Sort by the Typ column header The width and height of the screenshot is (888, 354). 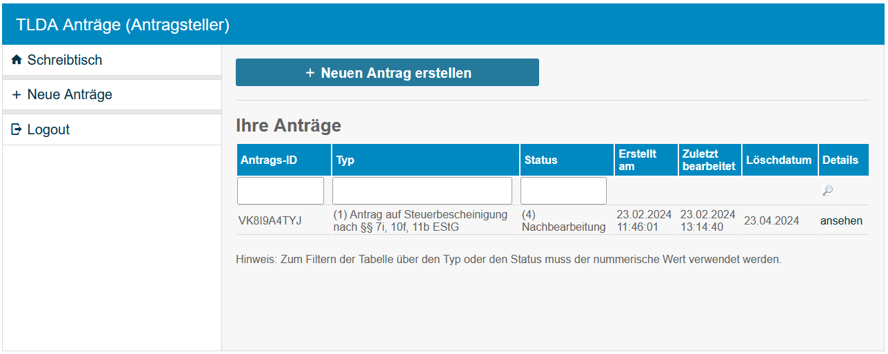tap(345, 160)
